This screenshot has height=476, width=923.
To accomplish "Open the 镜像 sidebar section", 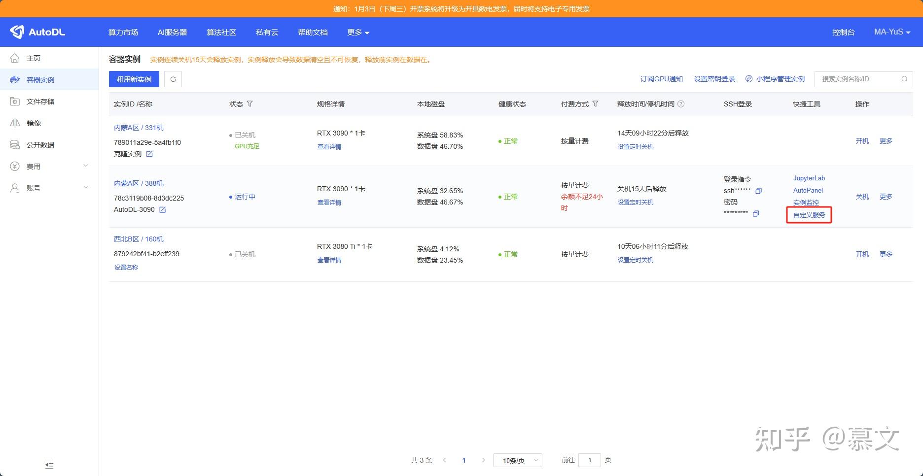I will point(34,123).
